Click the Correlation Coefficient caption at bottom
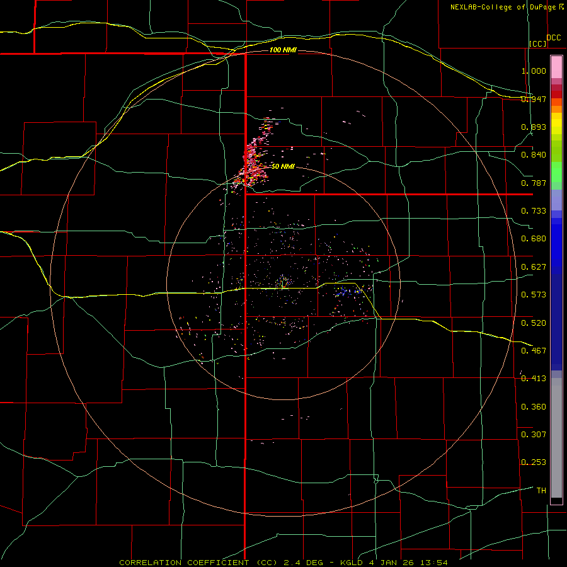 (x=283, y=563)
